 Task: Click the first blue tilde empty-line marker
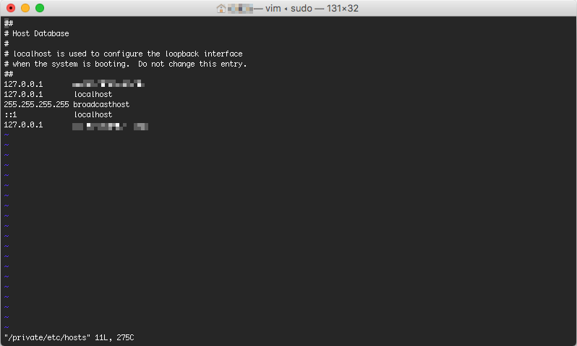pyautogui.click(x=6, y=135)
